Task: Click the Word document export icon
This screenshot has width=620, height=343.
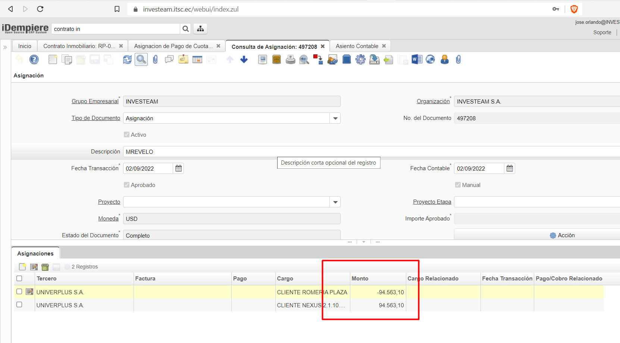Action: [x=417, y=60]
